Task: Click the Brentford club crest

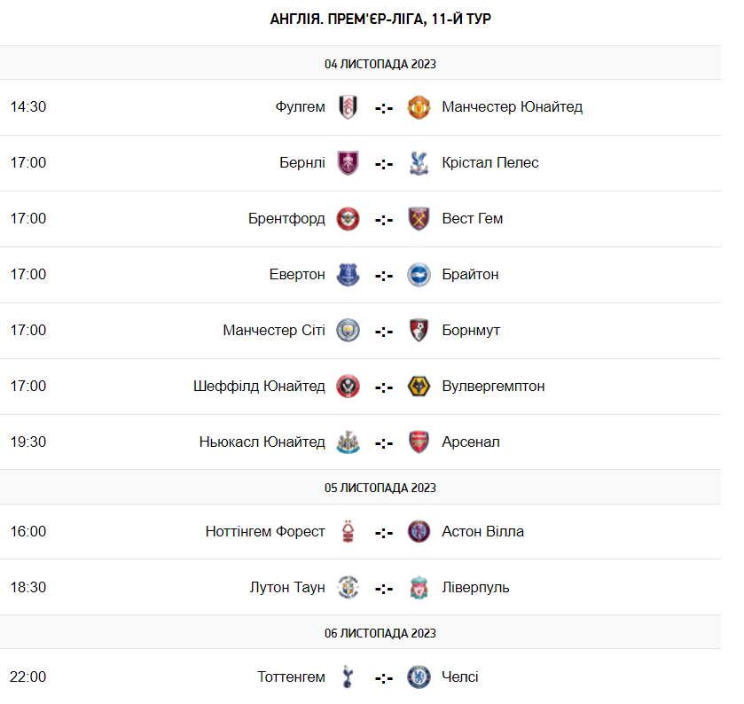Action: point(348,219)
